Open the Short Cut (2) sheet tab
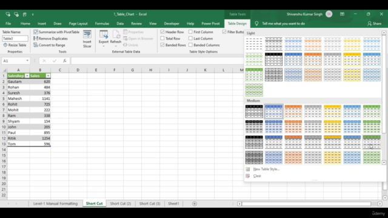 121,203
